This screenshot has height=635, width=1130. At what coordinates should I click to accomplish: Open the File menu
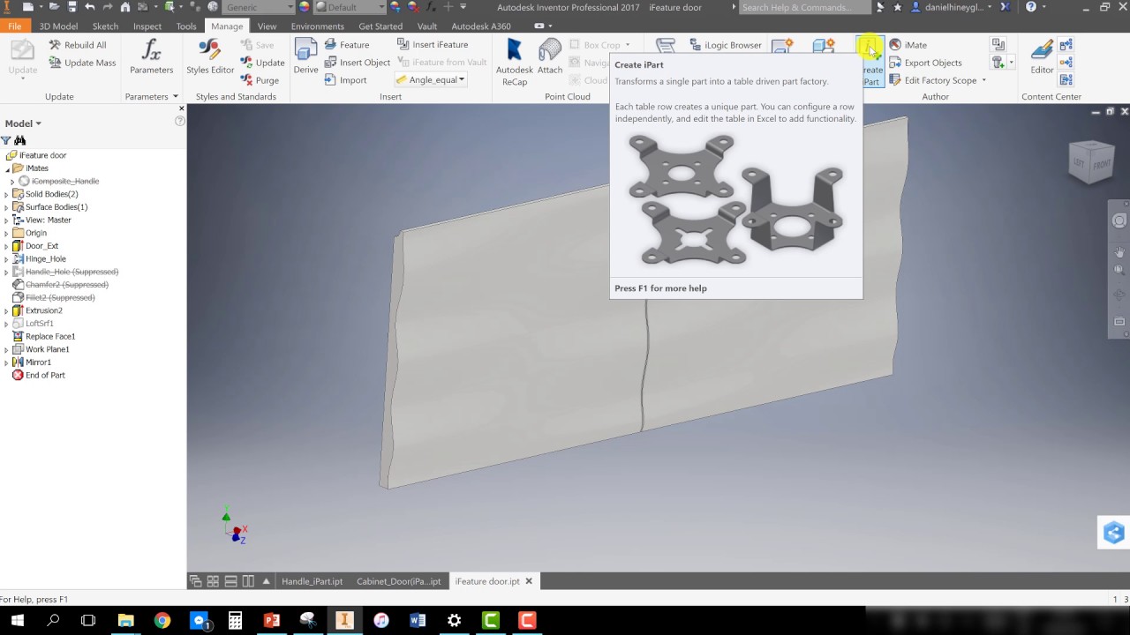[x=15, y=26]
